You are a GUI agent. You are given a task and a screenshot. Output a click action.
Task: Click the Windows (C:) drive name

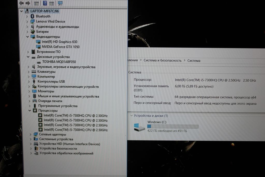coord(157,122)
